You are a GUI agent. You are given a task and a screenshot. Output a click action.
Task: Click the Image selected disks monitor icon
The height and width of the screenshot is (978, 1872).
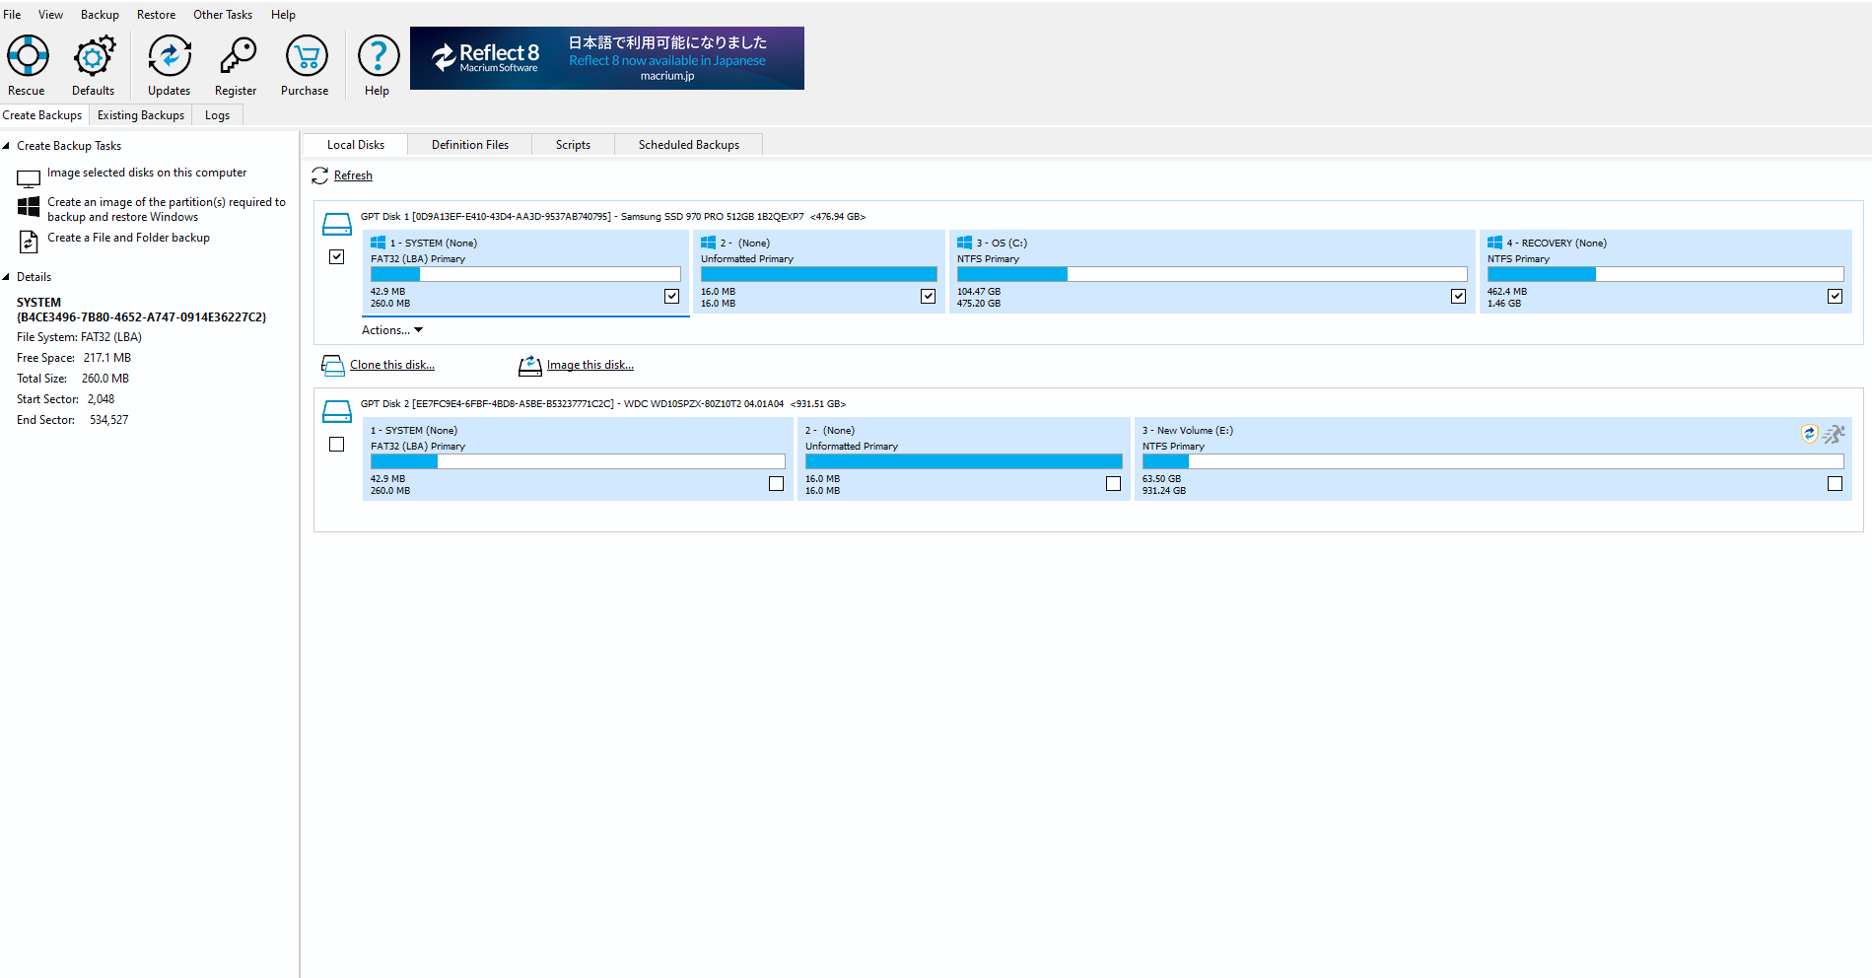pos(29,178)
